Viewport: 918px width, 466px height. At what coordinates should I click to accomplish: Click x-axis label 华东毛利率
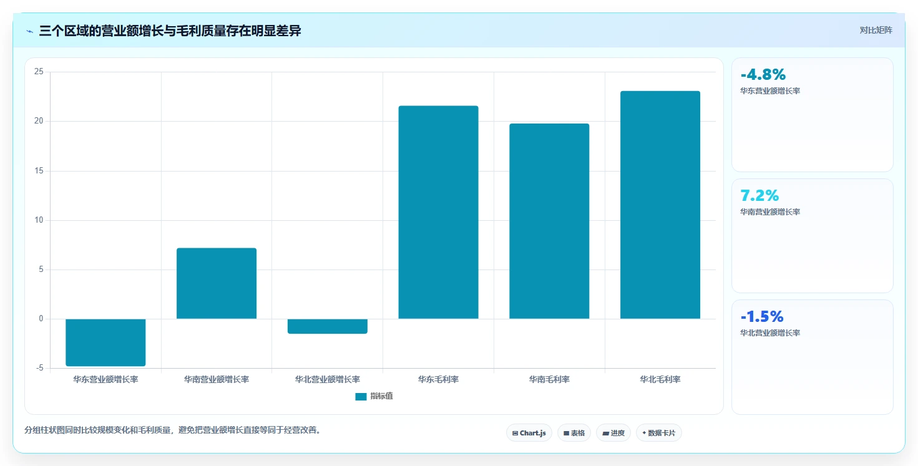439,379
